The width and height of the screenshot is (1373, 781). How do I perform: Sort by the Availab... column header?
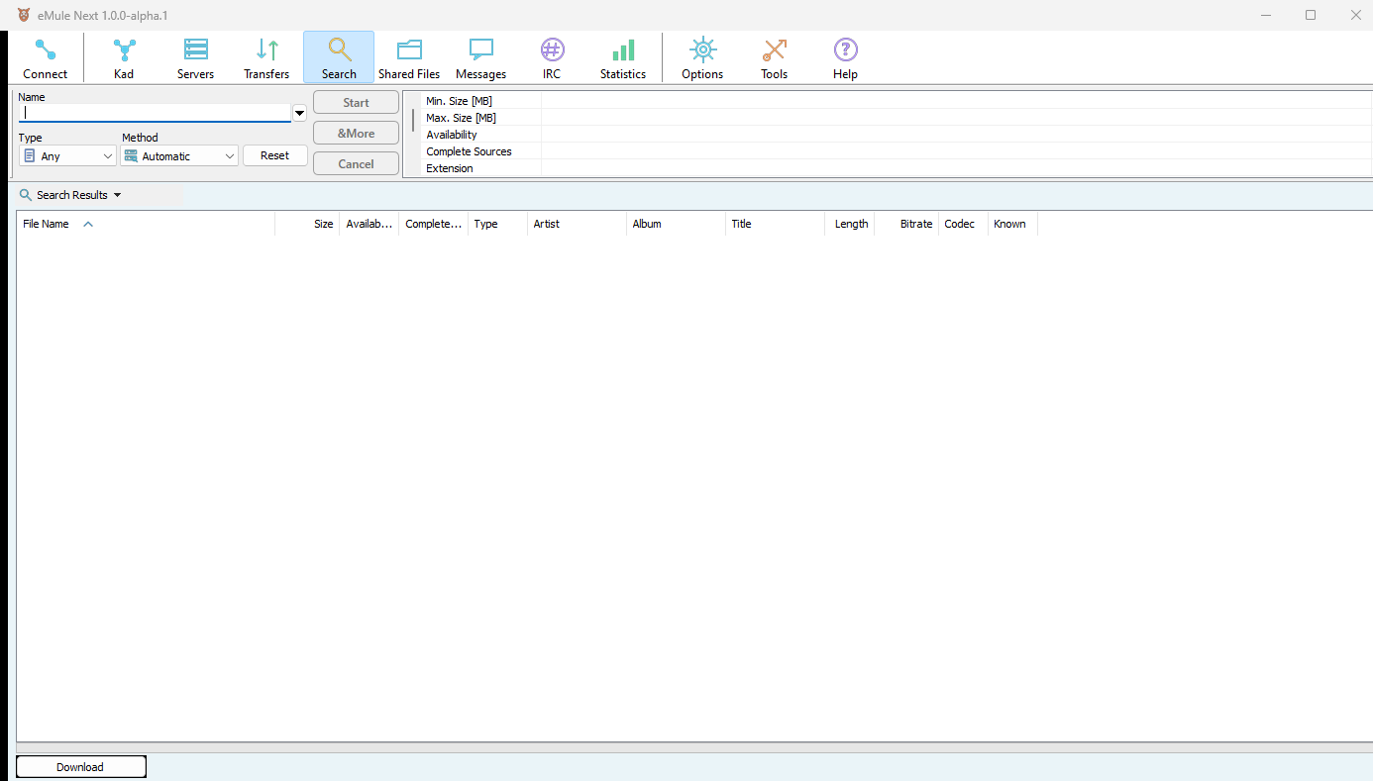click(x=370, y=224)
